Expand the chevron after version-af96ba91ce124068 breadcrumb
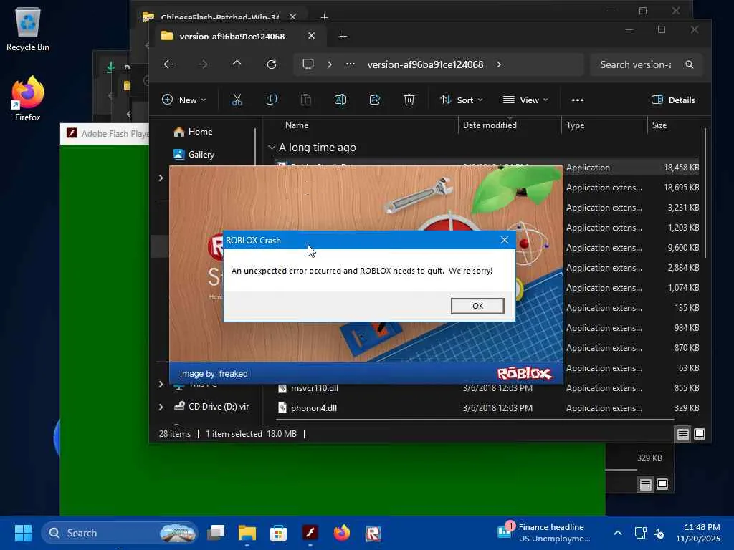Viewport: 734px width, 550px height. coord(499,64)
